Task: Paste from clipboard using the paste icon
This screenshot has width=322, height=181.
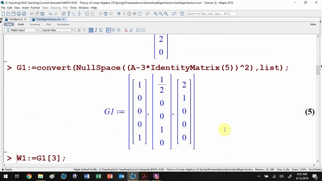Action: point(42,14)
